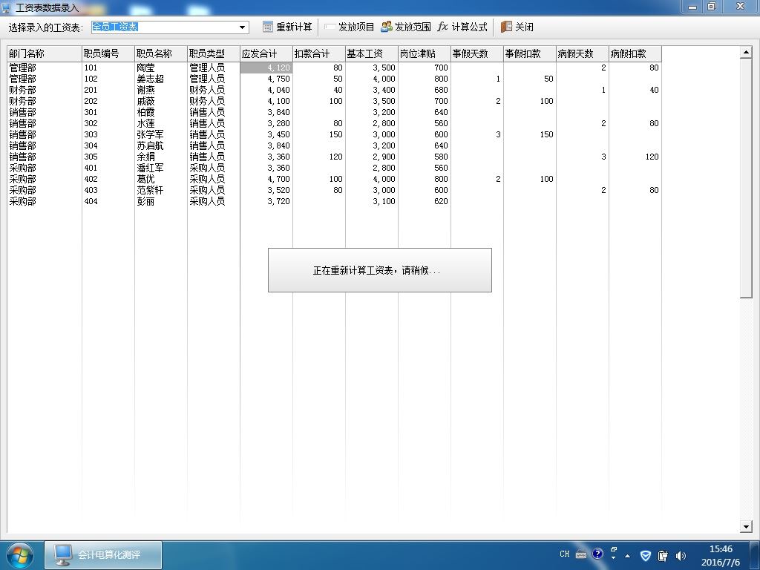Click the 基本工资 column header
This screenshot has width=760, height=570.
pos(372,53)
